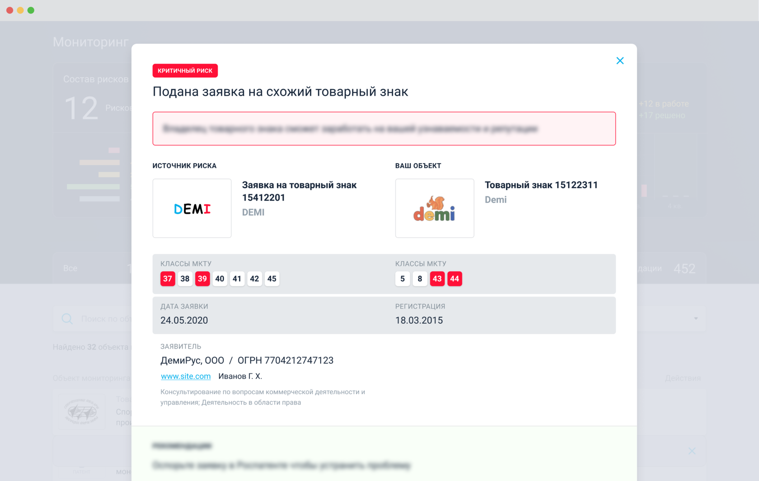Click MKTU class 44 badge
This screenshot has height=481, width=759.
coord(454,279)
